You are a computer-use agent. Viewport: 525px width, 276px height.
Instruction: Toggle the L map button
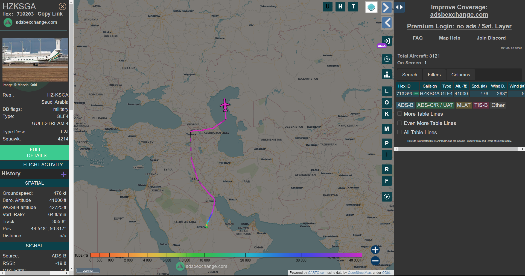(387, 91)
